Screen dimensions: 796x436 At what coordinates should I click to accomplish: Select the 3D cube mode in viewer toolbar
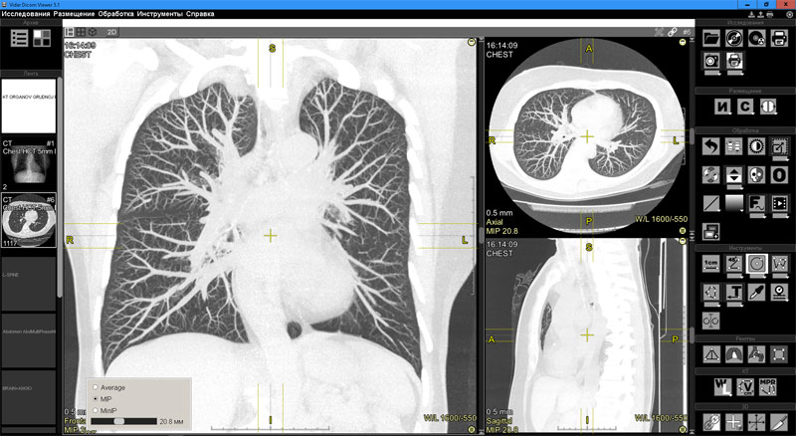93,32
